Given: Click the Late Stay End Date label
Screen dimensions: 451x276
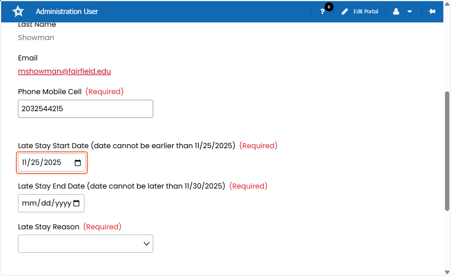Looking at the screenshot, I should [x=121, y=186].
